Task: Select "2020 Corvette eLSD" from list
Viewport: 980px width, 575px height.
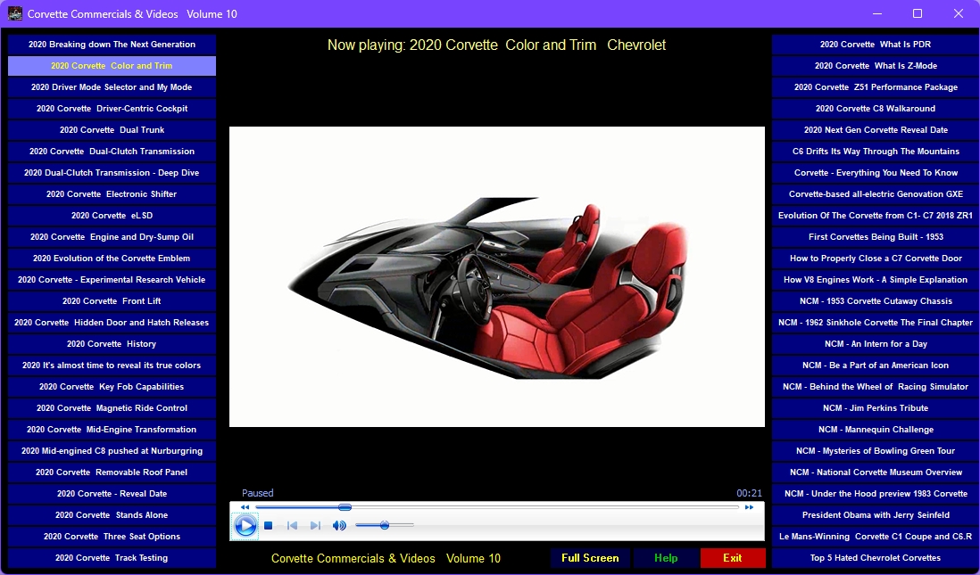Action: [x=112, y=216]
